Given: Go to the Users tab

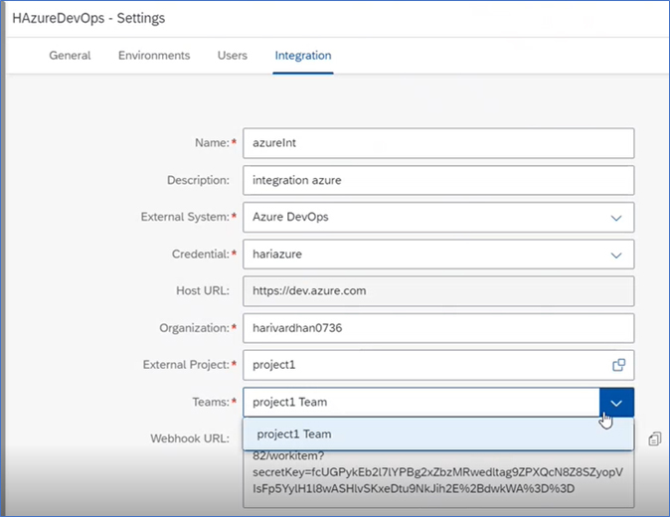Looking at the screenshot, I should [x=233, y=56].
